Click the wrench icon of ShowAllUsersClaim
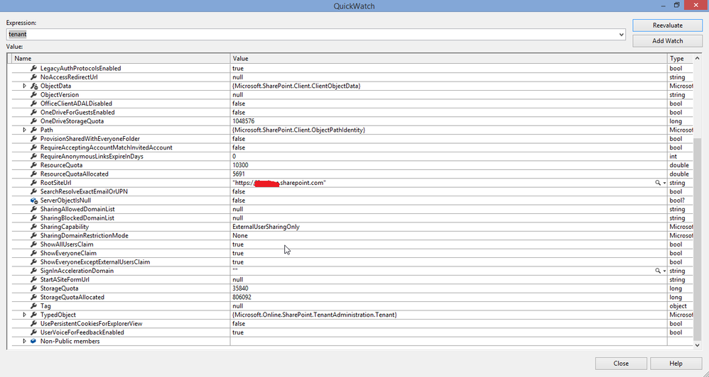This screenshot has width=709, height=377. (33, 244)
